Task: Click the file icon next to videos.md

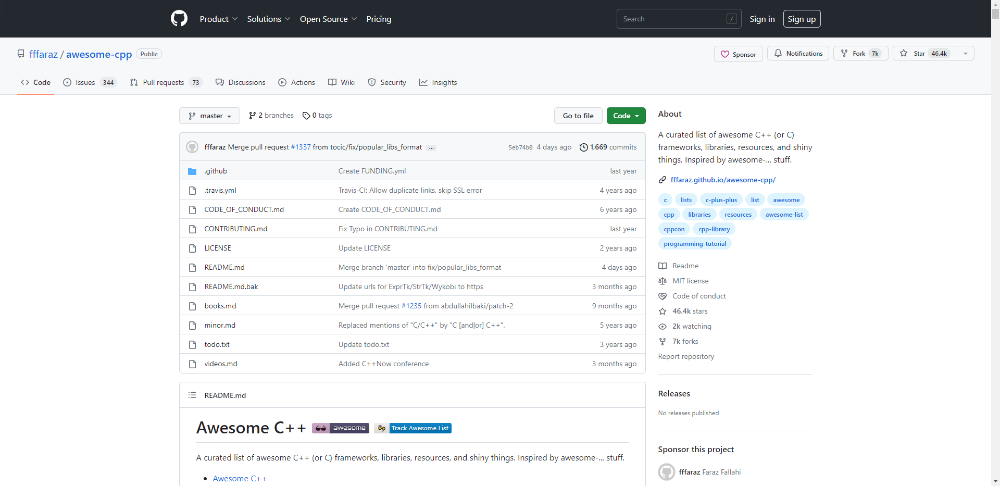Action: [192, 364]
